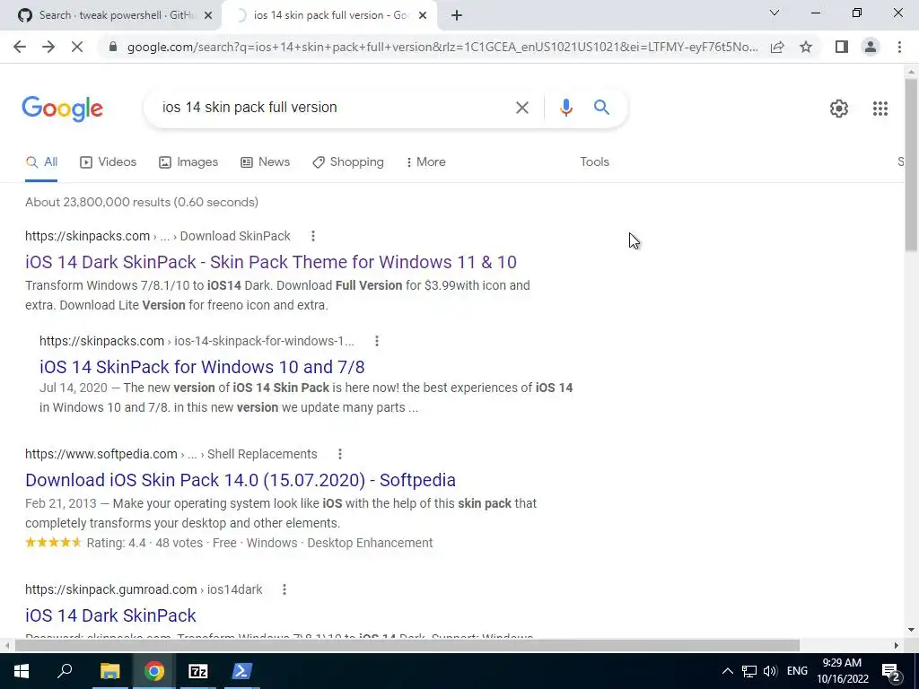Toggle the Chrome side panel
This screenshot has width=919, height=689.
[x=842, y=47]
